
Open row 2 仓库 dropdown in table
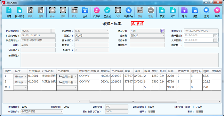26,82
